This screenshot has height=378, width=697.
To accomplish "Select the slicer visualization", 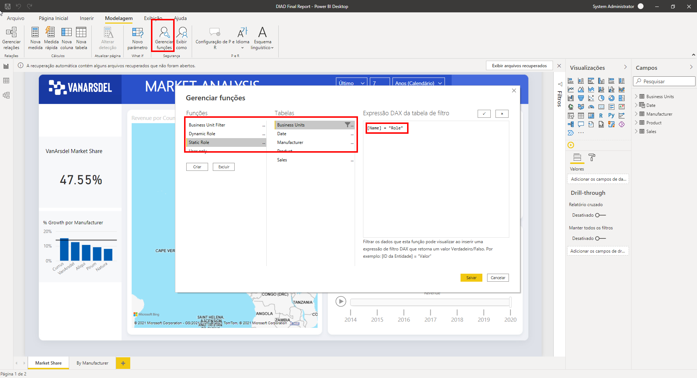I will point(571,116).
